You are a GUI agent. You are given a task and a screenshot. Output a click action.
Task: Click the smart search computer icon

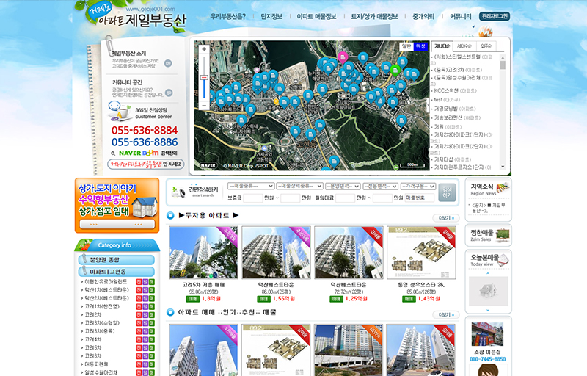[x=178, y=192]
